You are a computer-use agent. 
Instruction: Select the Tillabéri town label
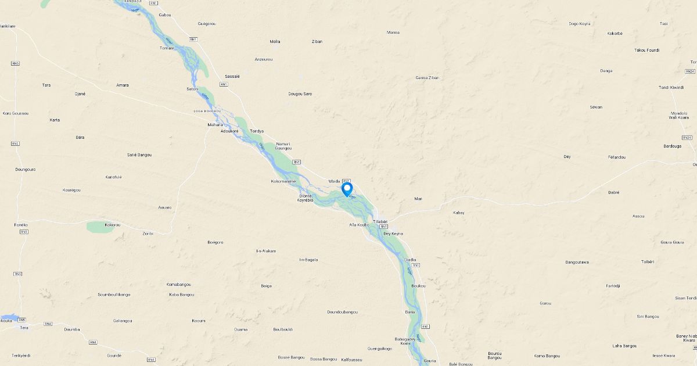pos(380,221)
